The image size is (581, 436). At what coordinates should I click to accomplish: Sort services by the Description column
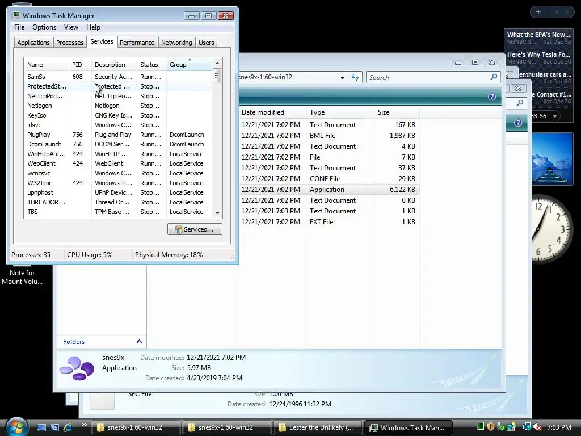pyautogui.click(x=114, y=65)
